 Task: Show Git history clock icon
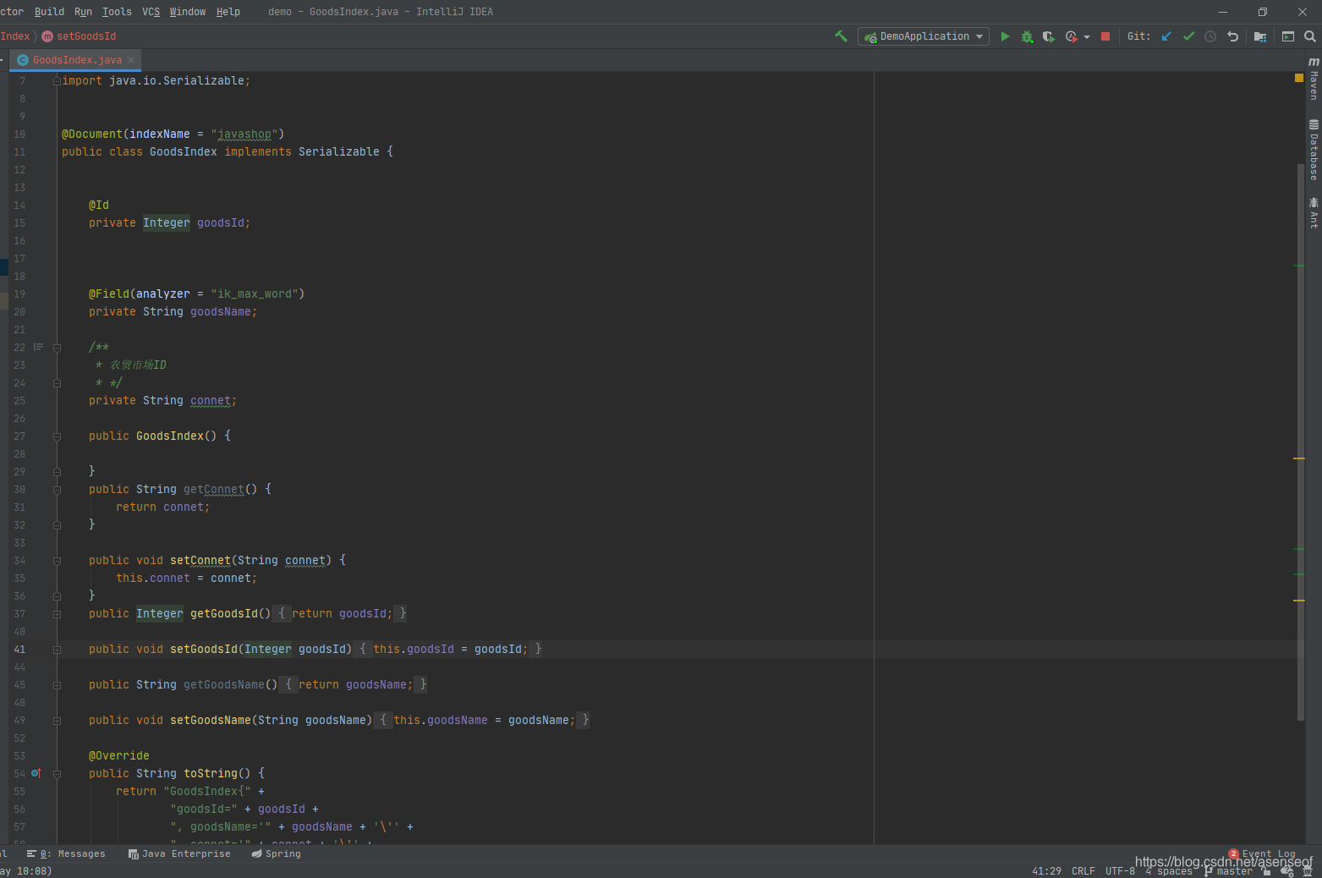(x=1210, y=36)
